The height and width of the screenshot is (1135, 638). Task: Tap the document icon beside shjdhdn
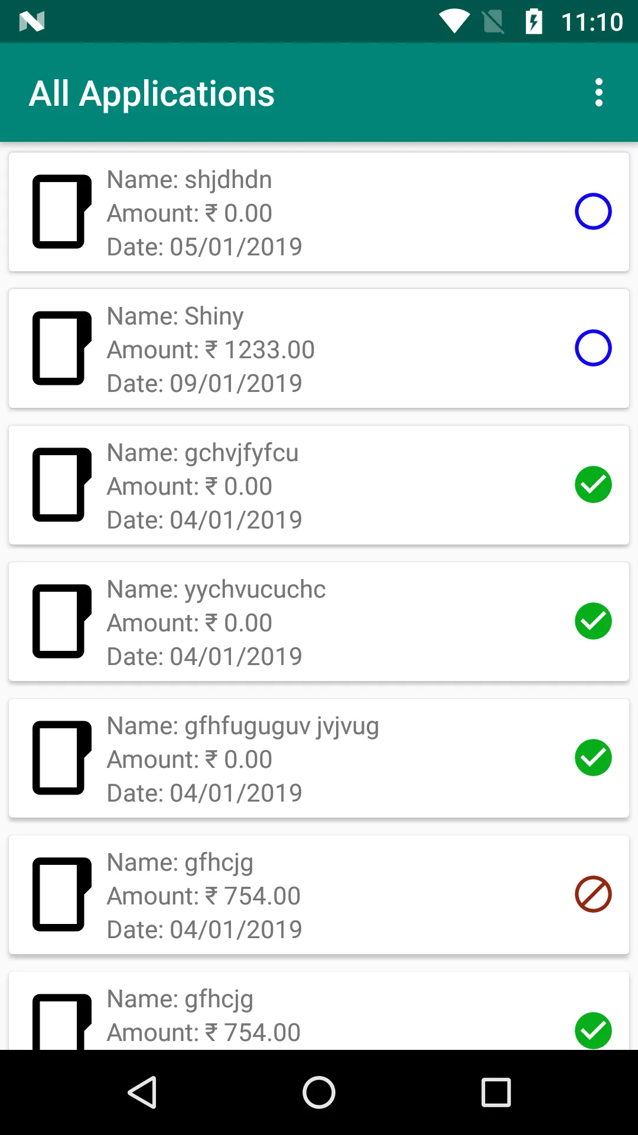(x=61, y=212)
